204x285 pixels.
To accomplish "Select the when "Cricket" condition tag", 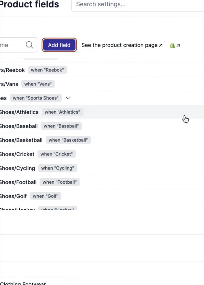I will tap(57, 154).
